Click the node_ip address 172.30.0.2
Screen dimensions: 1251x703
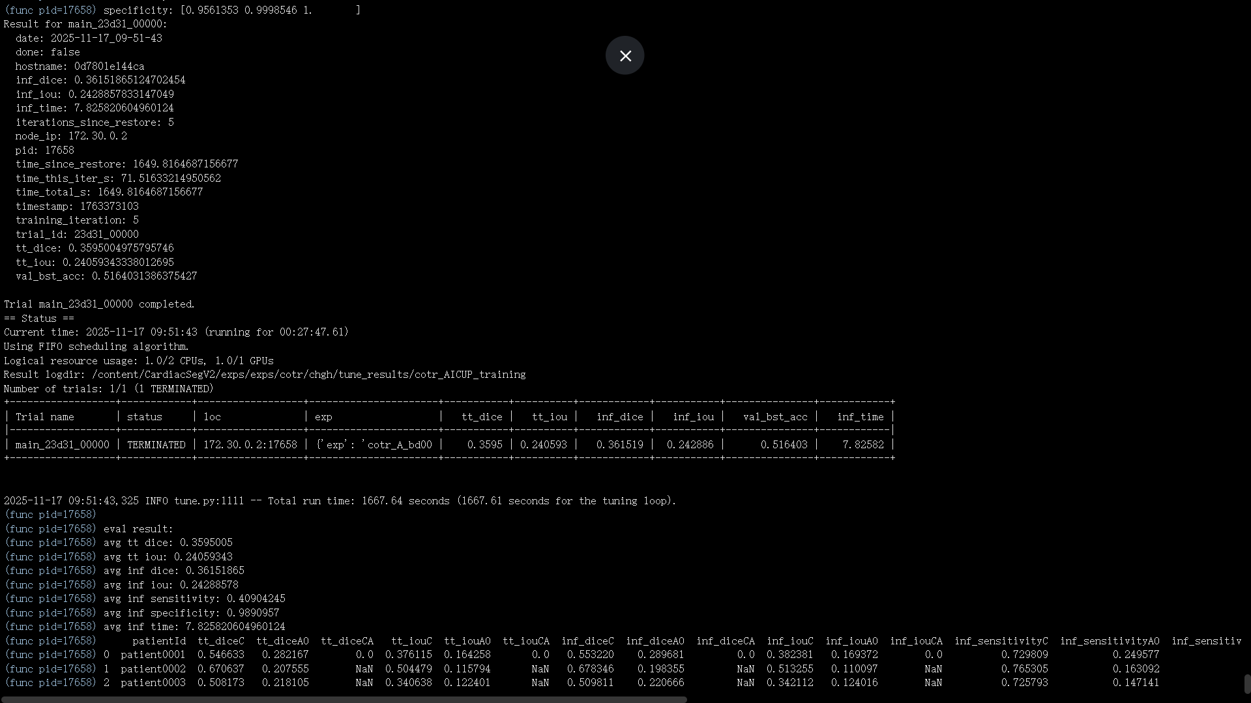96,136
